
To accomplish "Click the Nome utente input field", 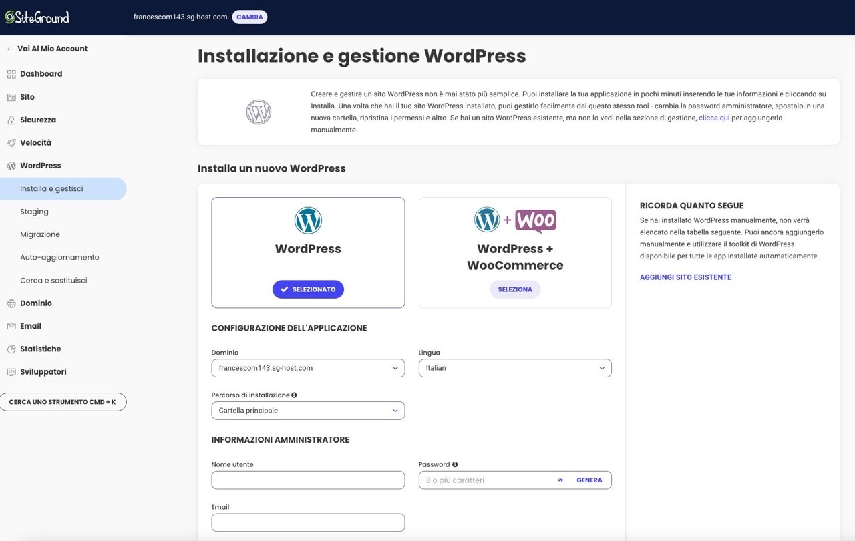I will [308, 480].
